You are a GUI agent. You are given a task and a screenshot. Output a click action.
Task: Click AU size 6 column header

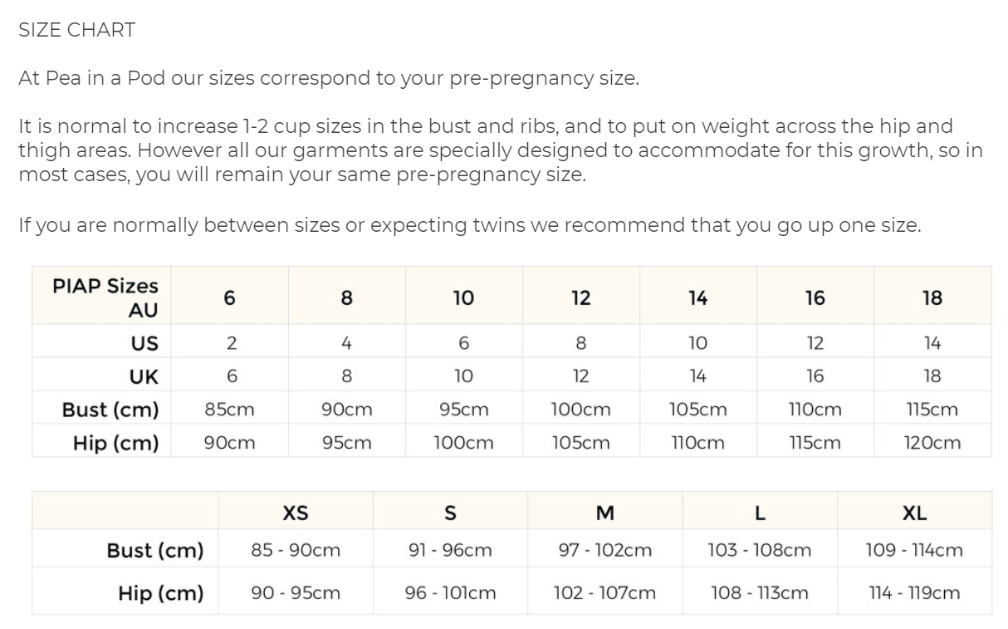[230, 297]
